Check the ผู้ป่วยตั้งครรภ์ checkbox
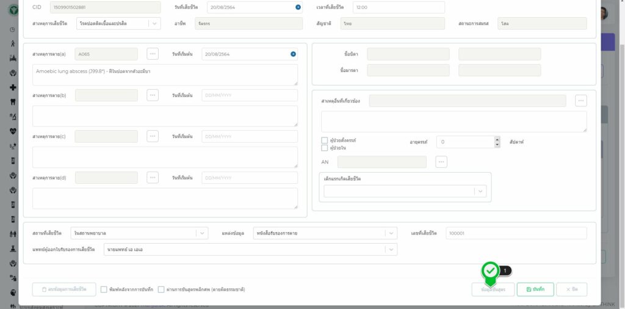 (x=325, y=140)
